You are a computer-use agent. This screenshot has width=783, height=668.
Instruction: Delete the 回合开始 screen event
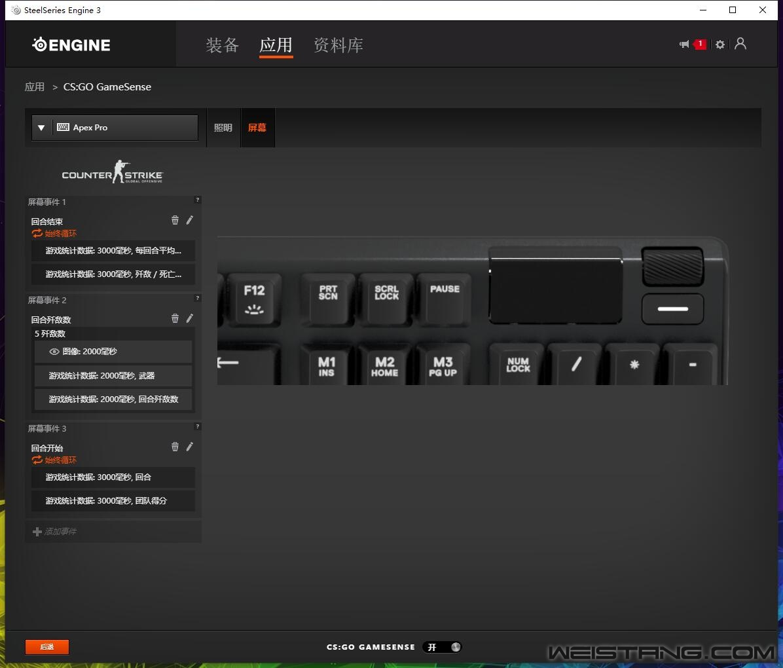[175, 447]
